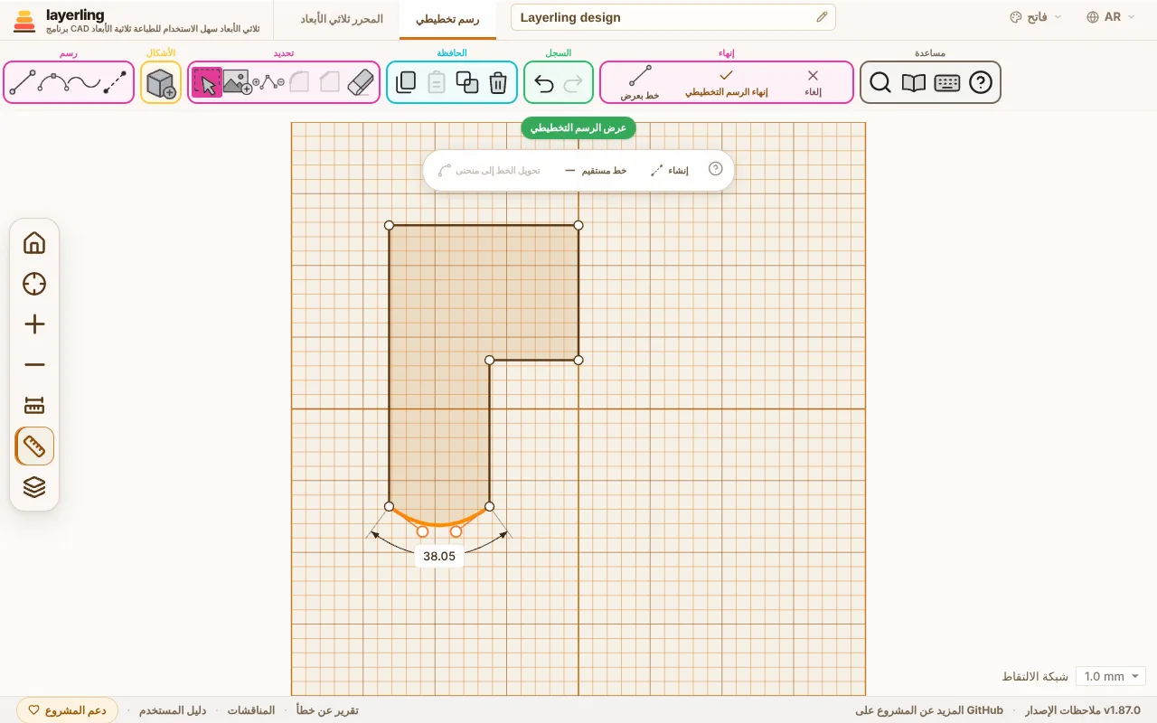1157x723 pixels.
Task: Click the trash delete icon
Action: click(498, 83)
